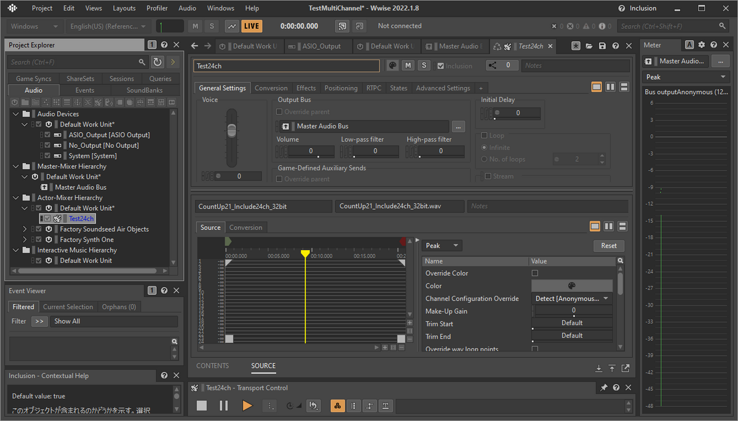Solo Test24ch with its S button
738x421 pixels.
pos(424,66)
